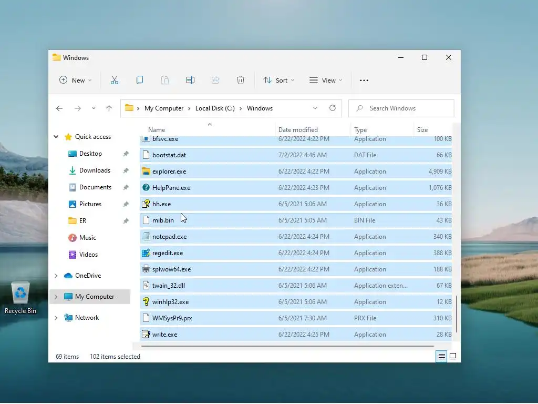The height and width of the screenshot is (404, 538).
Task: Click the Share icon in toolbar
Action: point(215,80)
